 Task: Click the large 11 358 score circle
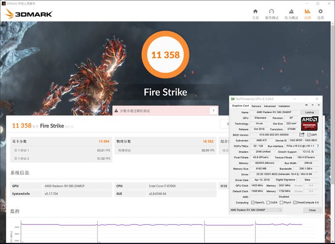[166, 55]
